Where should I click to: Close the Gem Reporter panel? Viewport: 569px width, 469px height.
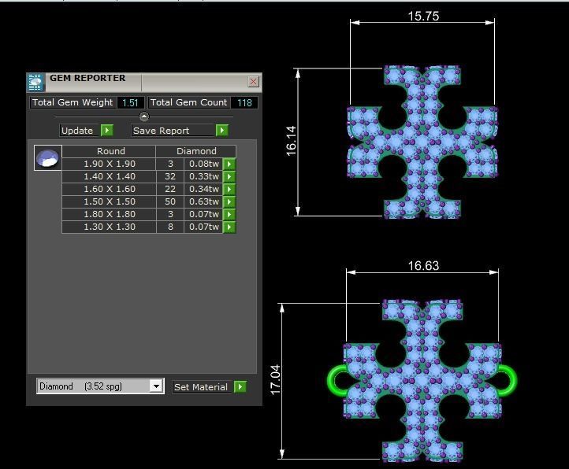pos(253,82)
